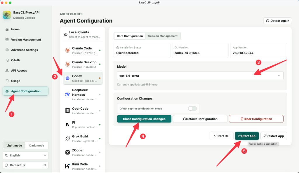Click the trash icon on Clear Configuration
The height and width of the screenshot is (173, 299).
242,119
